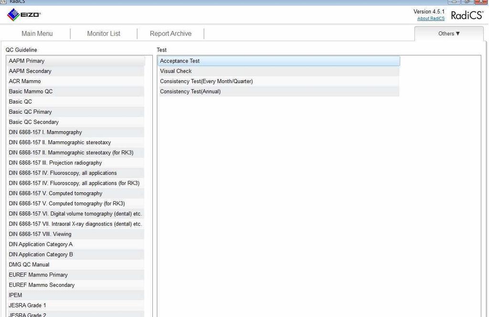Image resolution: width=489 pixels, height=317 pixels.
Task: Switch to the Monitor List tab
Action: pos(104,34)
